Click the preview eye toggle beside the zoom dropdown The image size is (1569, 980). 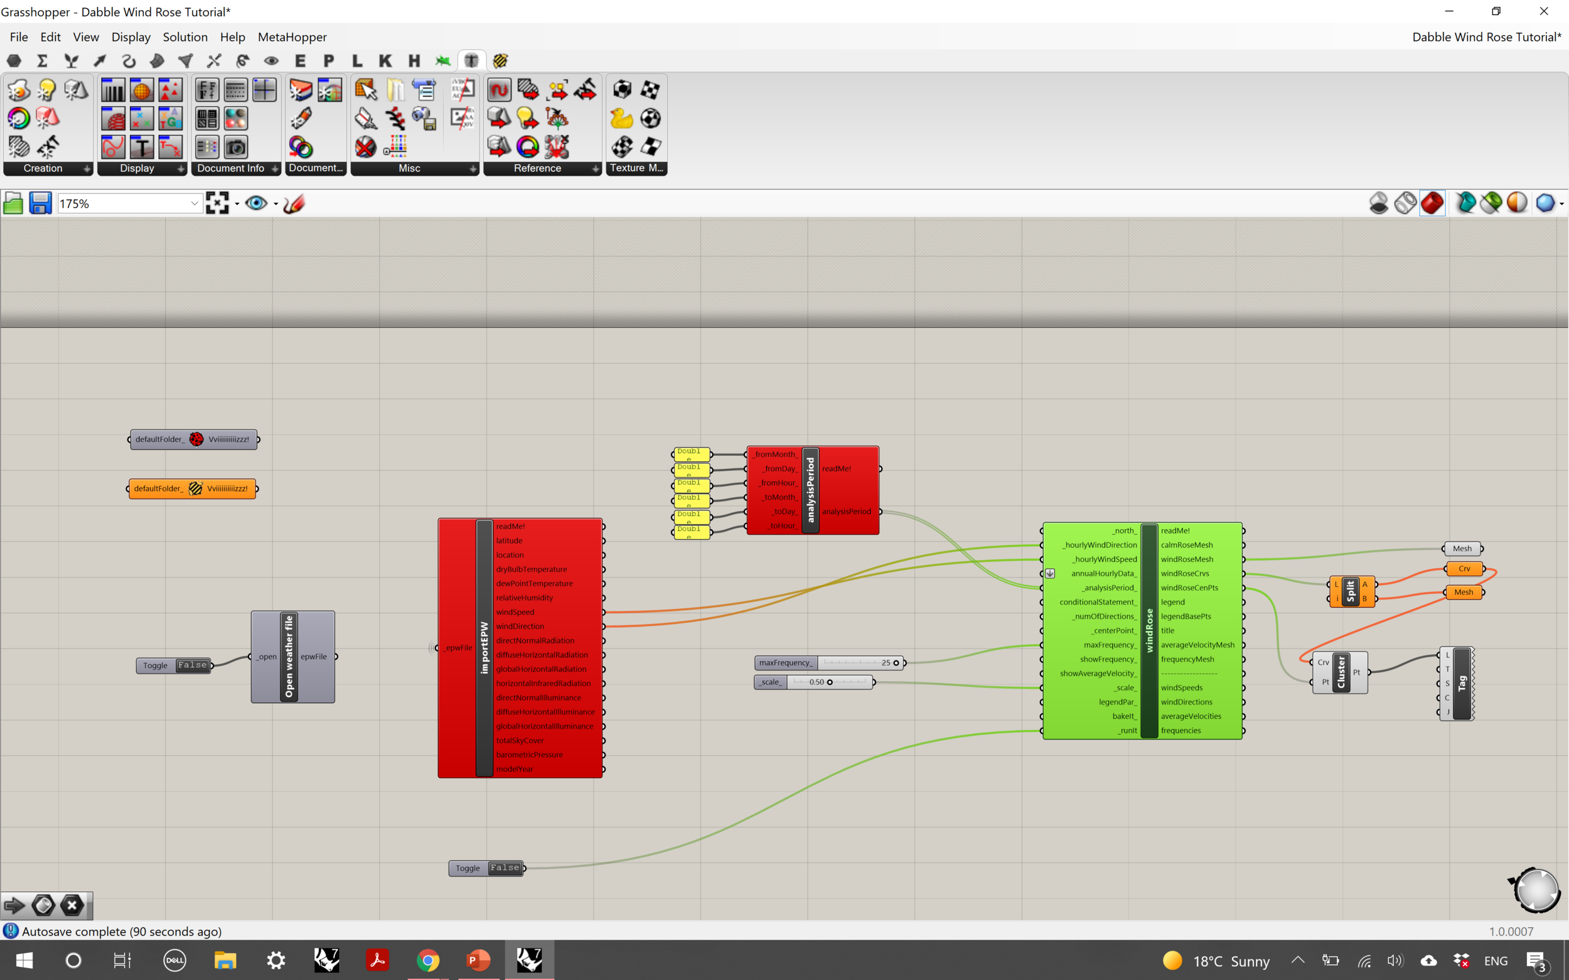pos(257,202)
